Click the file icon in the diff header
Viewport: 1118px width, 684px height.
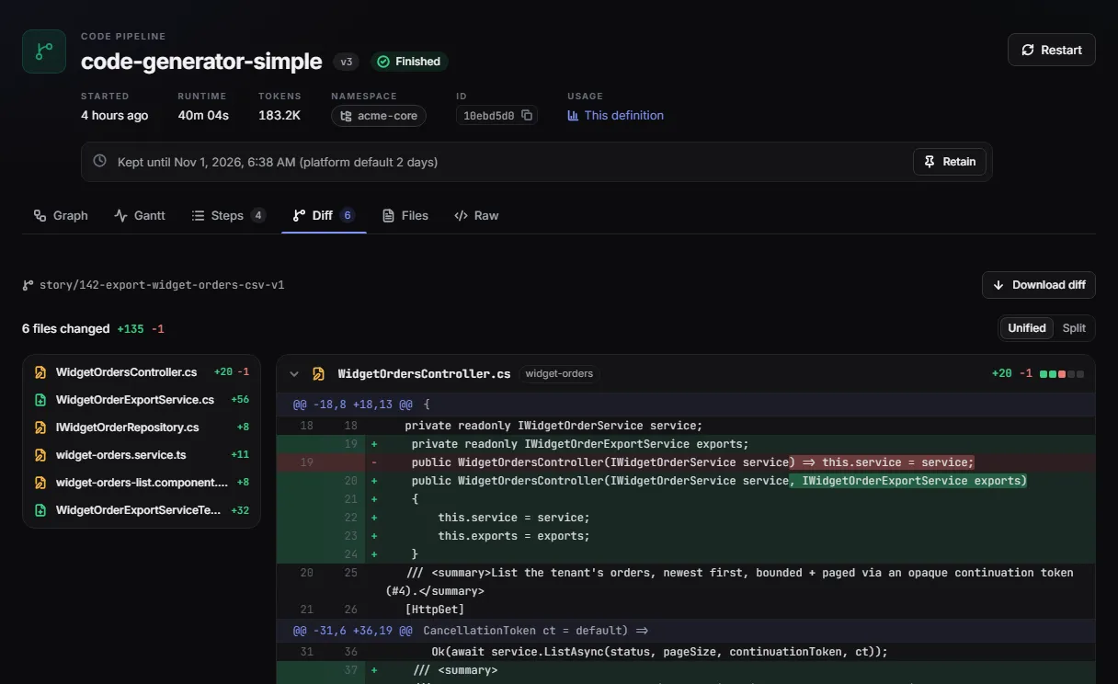coord(318,374)
